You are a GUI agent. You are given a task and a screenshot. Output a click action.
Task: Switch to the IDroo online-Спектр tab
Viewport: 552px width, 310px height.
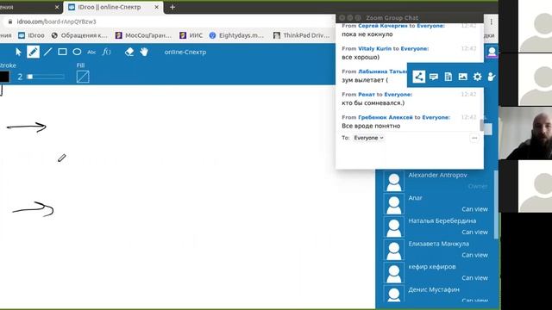tap(110, 7)
